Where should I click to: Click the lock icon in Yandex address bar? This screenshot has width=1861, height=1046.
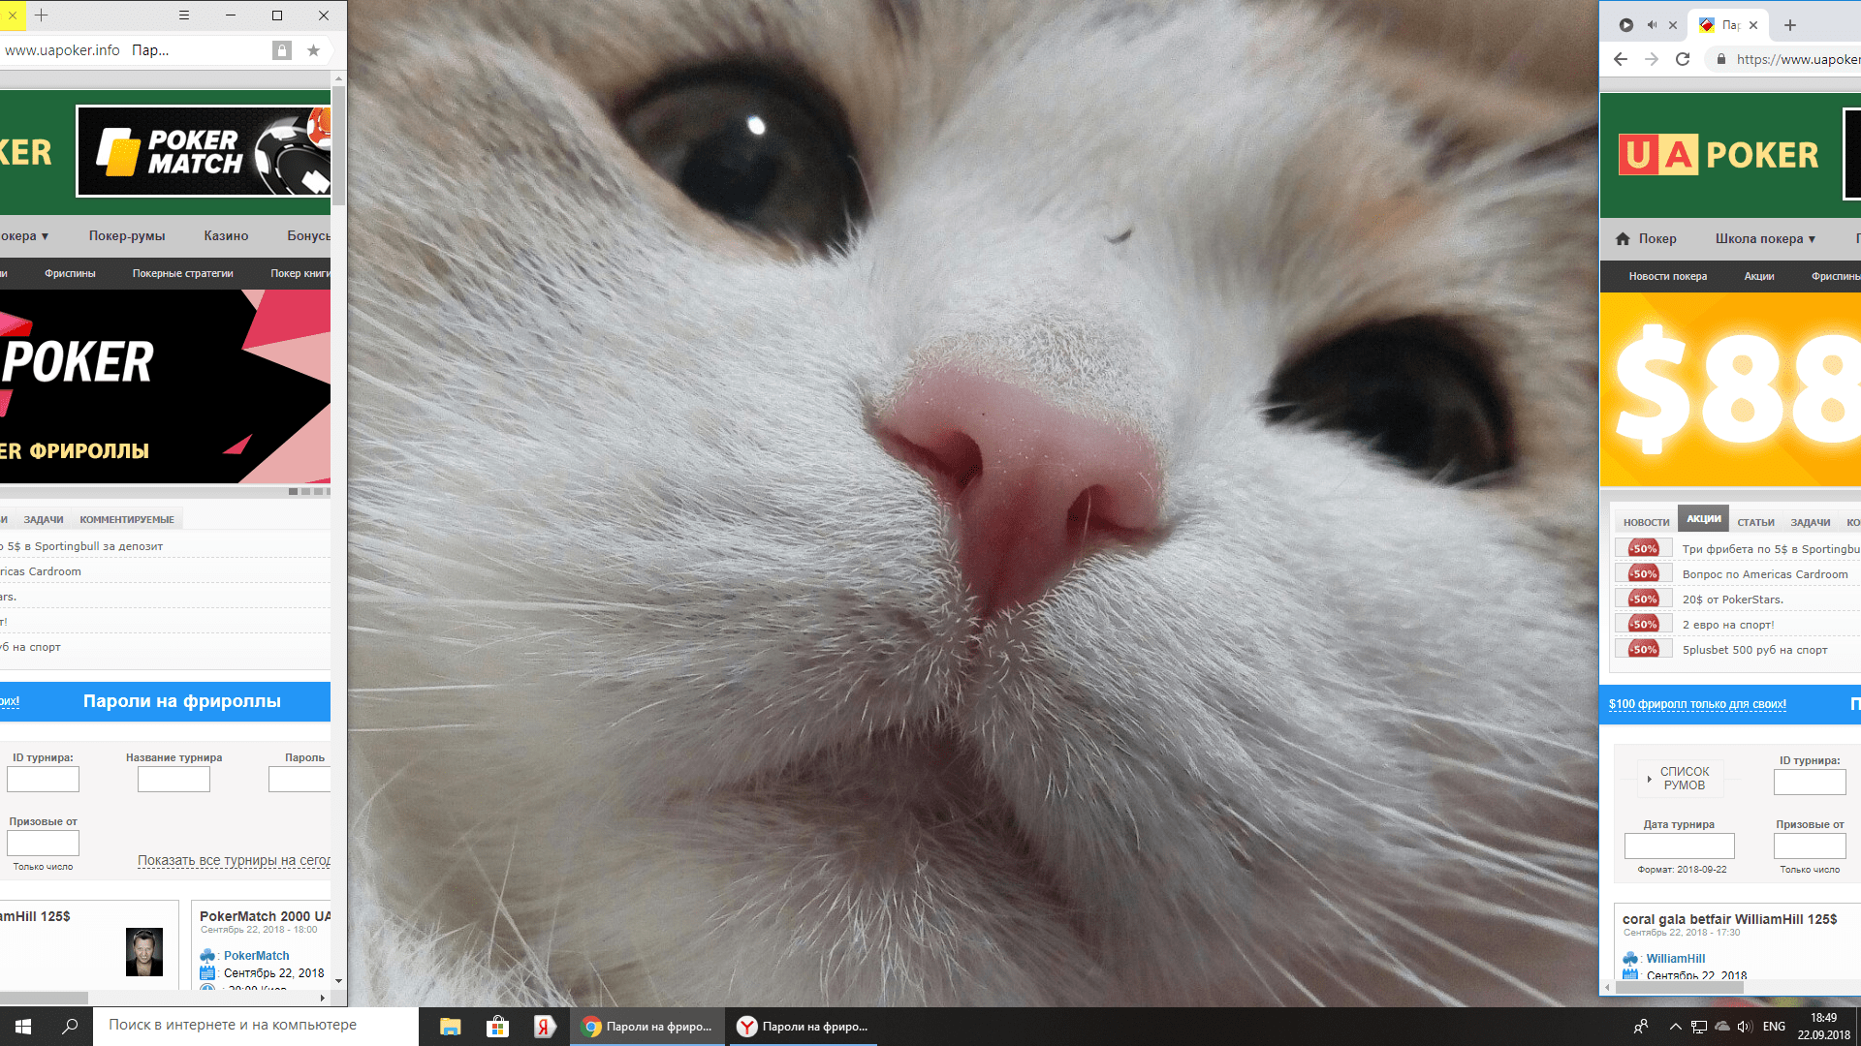click(282, 50)
